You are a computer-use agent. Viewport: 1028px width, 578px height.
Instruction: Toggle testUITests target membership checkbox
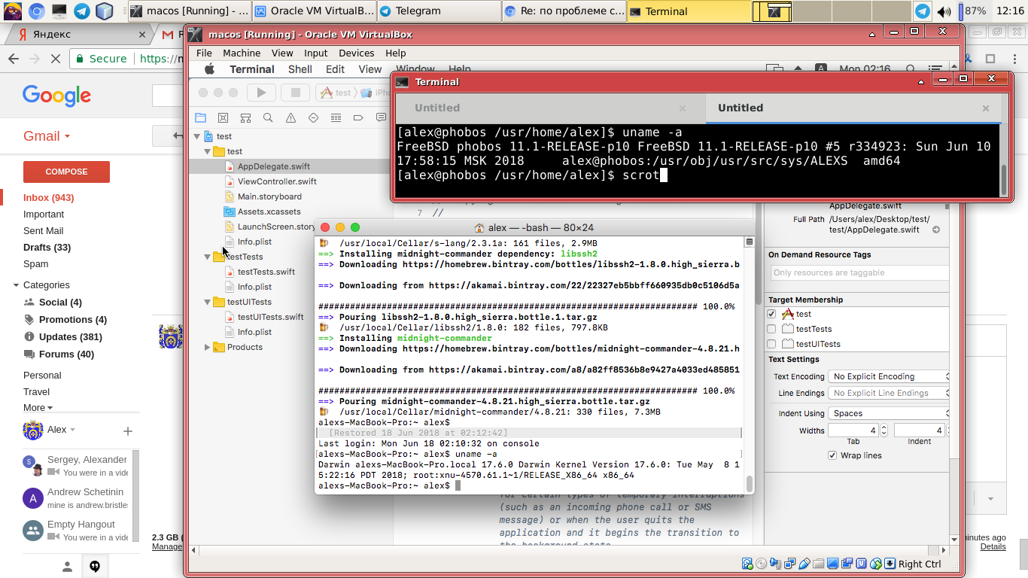coord(771,344)
